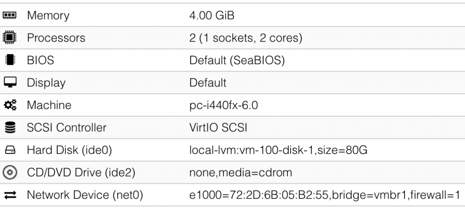Select the Memory hardware row

[232, 15]
